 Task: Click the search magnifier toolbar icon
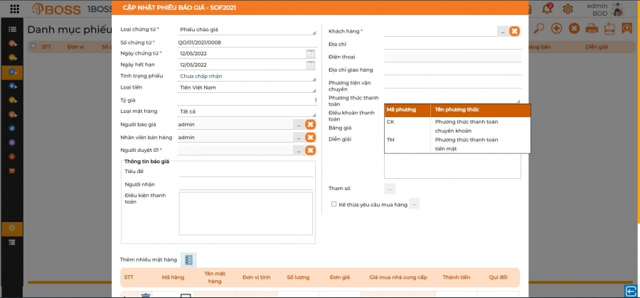point(539,28)
